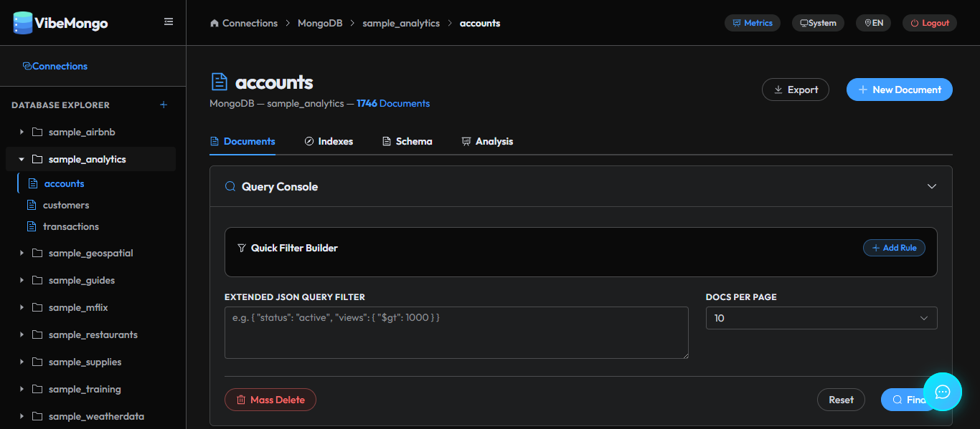Click the VibeMongo database logo icon

23,23
